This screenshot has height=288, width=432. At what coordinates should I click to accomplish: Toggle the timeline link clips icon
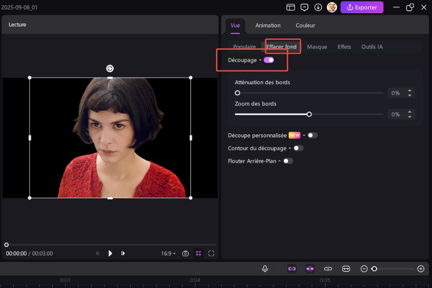[292, 269]
